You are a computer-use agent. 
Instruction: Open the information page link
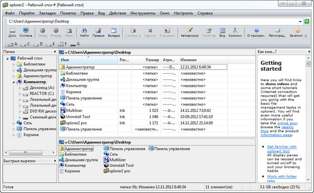pyautogui.click(x=276, y=135)
